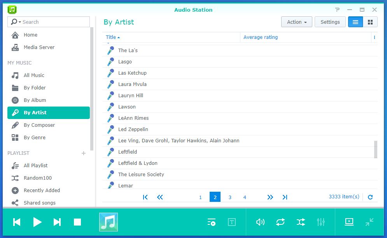
Task: Jump to first page
Action: (x=145, y=197)
